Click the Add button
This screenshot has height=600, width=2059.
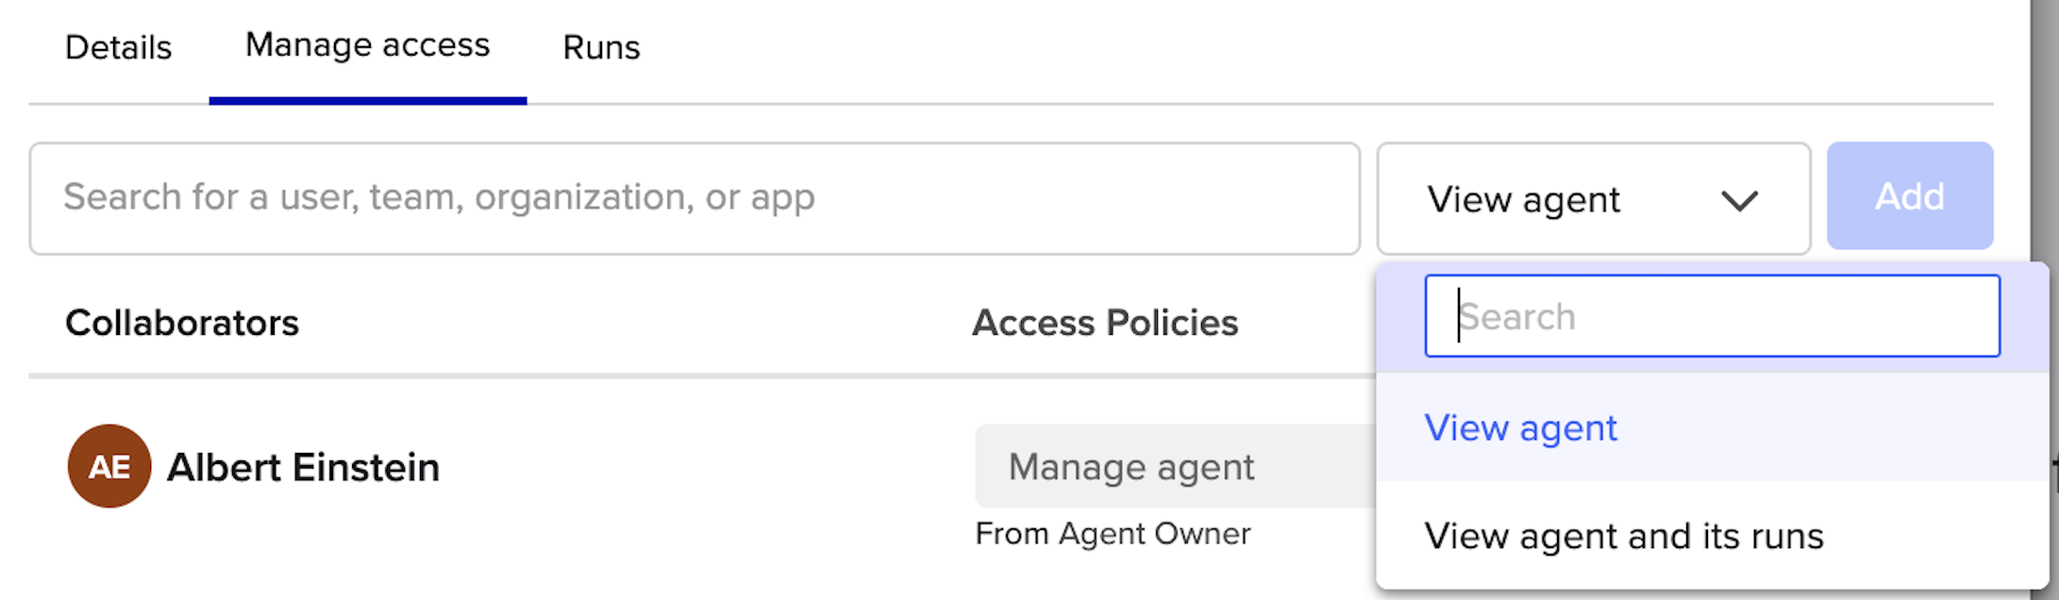1910,196
